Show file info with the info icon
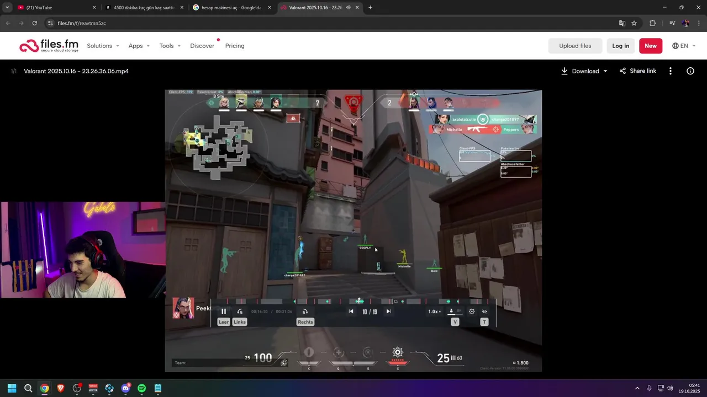Image resolution: width=707 pixels, height=397 pixels. click(x=690, y=71)
